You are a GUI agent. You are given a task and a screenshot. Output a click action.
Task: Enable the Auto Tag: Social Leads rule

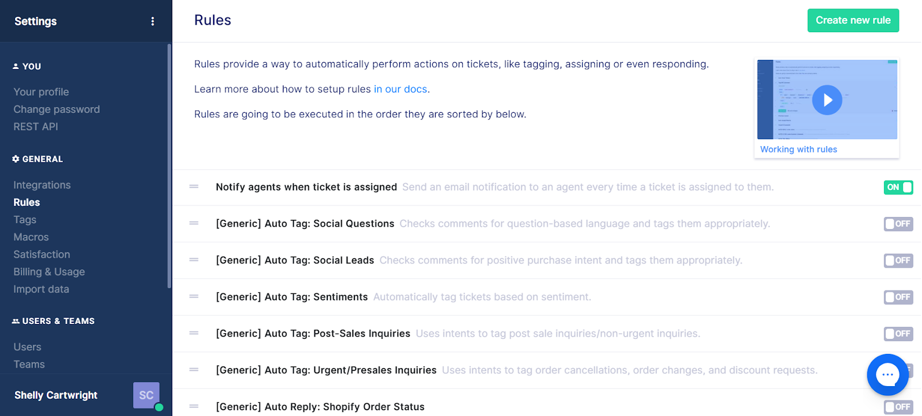tap(898, 261)
